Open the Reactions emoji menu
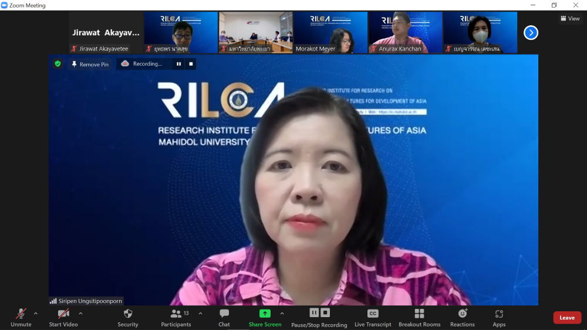587x330 pixels. (x=463, y=317)
